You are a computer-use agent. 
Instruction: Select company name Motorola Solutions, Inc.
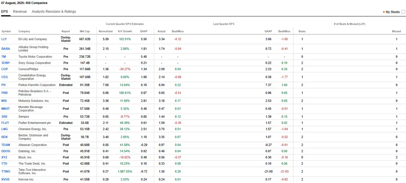point(34,101)
